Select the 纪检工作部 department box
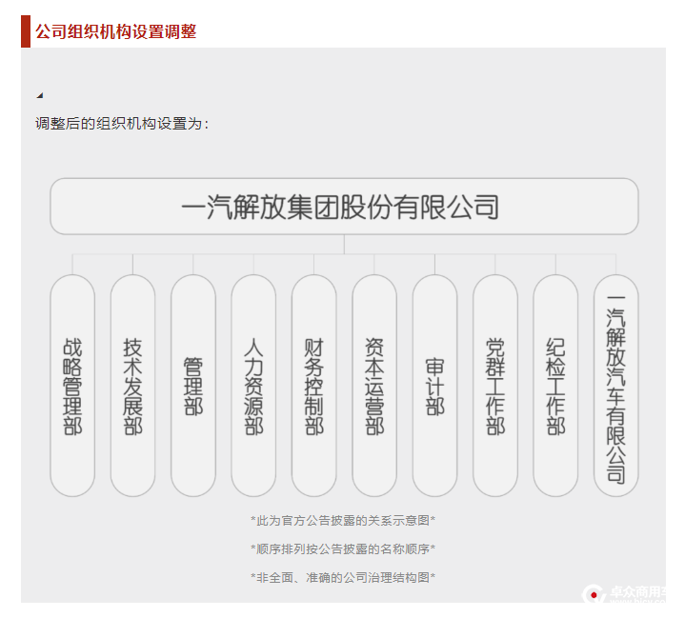Screen dimensions: 685x618 [555, 386]
